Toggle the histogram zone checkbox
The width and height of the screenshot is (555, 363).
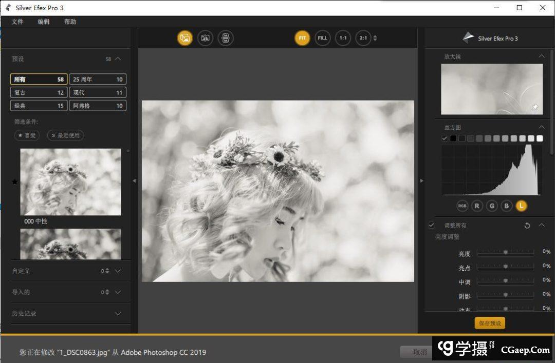tap(445, 138)
